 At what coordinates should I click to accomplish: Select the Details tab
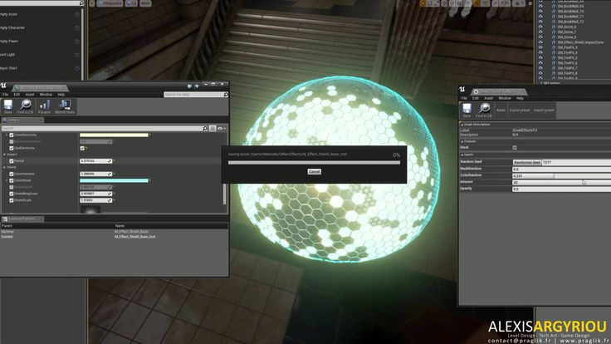tap(22, 120)
